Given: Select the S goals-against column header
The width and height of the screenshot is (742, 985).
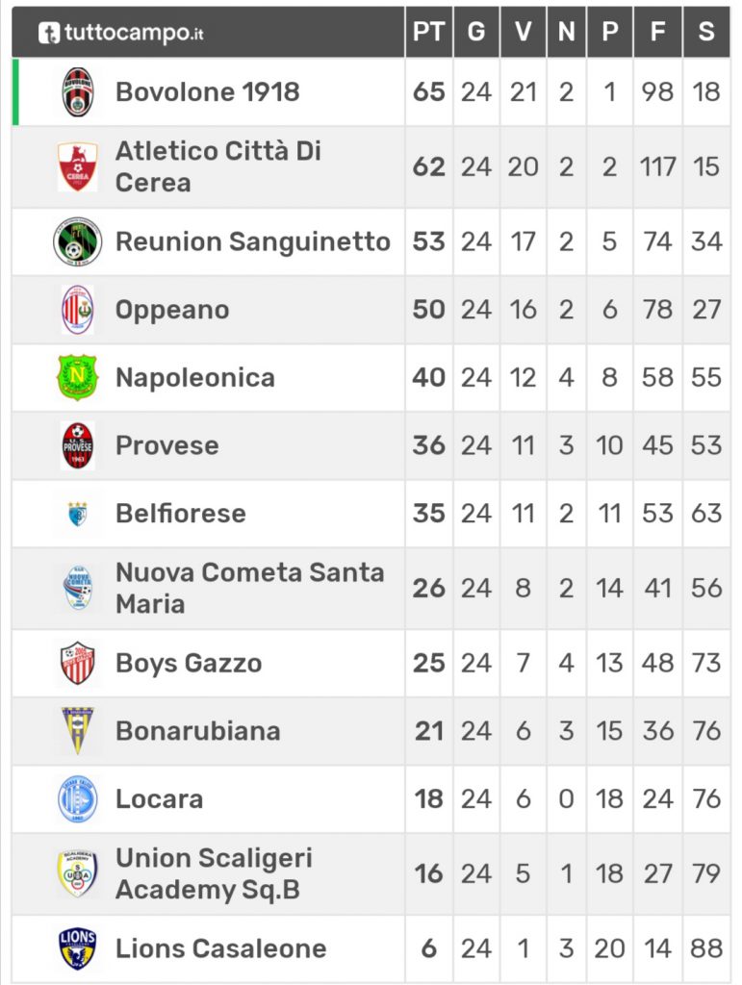Looking at the screenshot, I should pos(706,32).
